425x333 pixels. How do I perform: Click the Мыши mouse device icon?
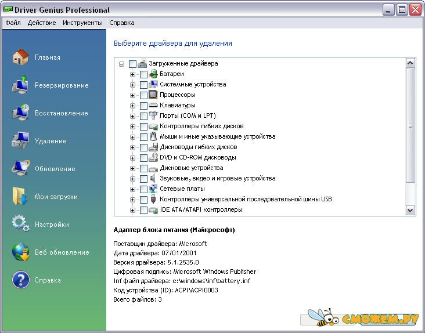(x=153, y=136)
